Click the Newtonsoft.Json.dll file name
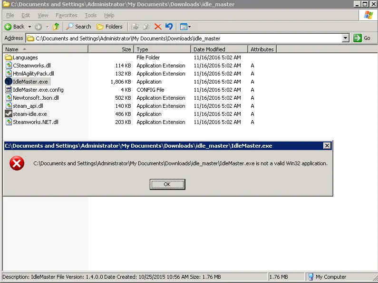Image resolution: width=378 pixels, height=283 pixels. (36, 98)
